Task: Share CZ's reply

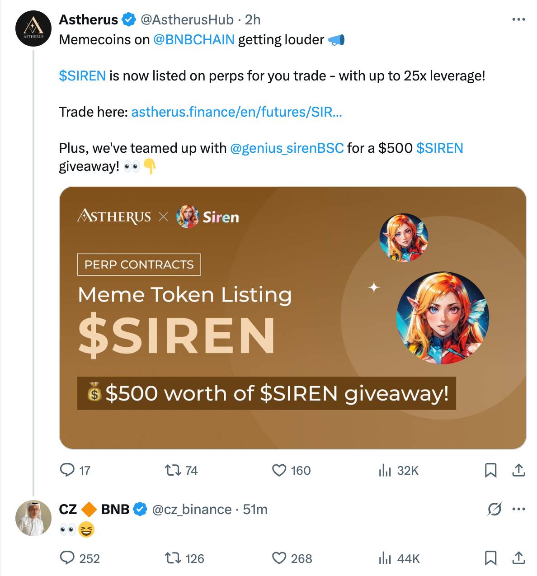Action: [518, 558]
